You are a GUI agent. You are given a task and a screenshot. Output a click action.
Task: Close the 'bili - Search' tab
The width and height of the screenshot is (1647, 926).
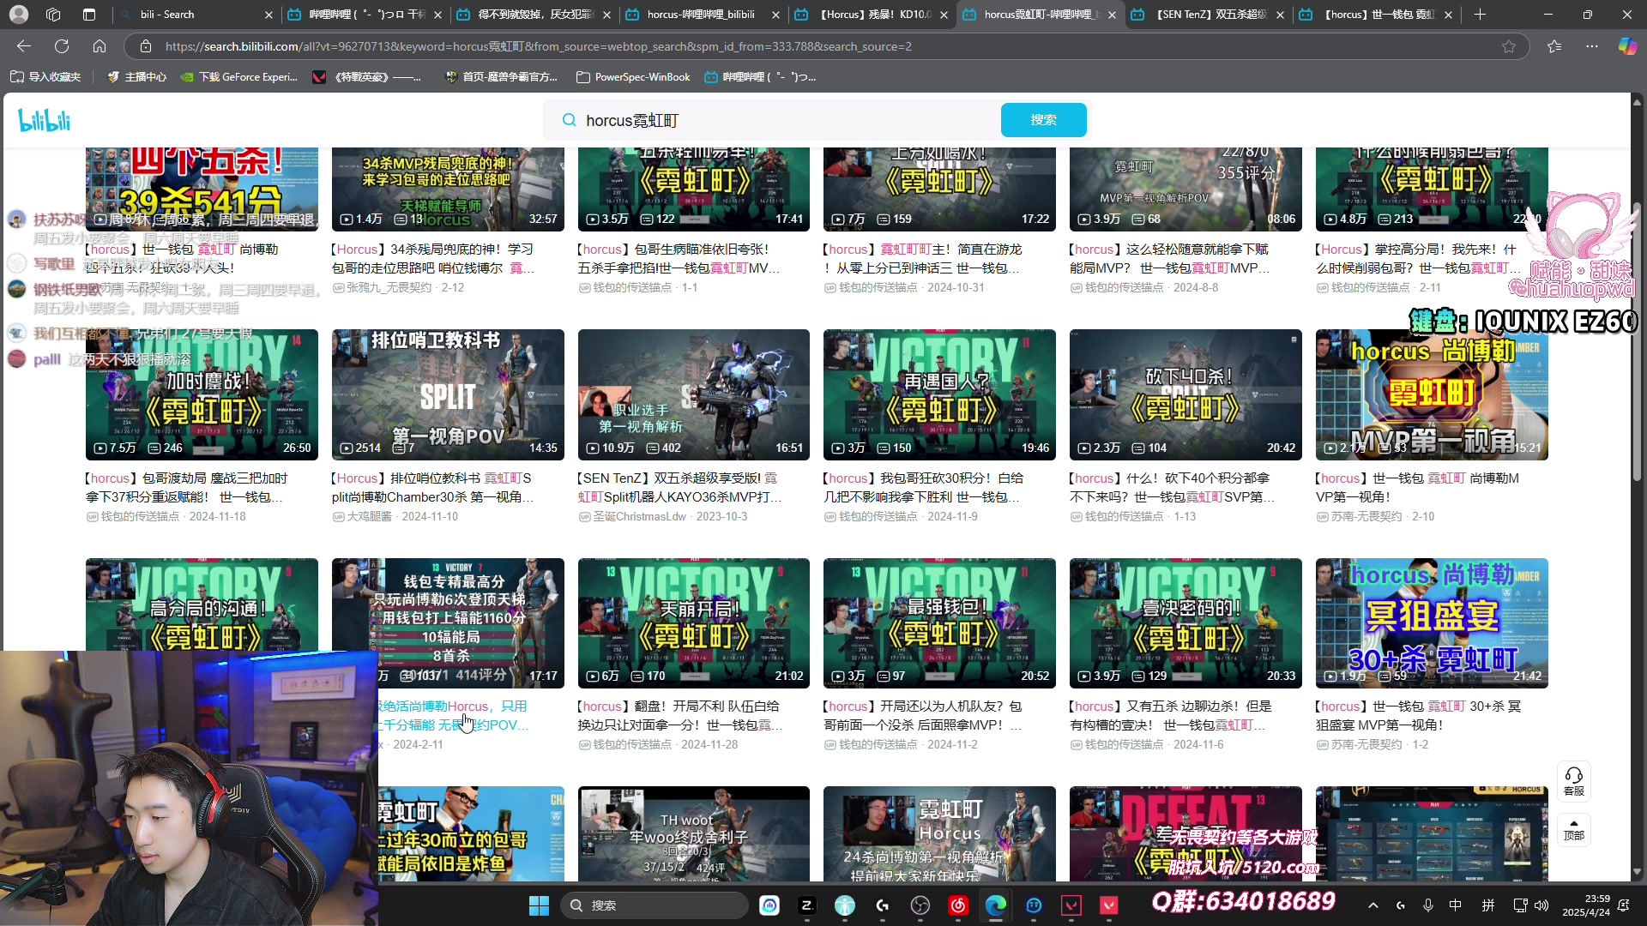[x=268, y=15]
